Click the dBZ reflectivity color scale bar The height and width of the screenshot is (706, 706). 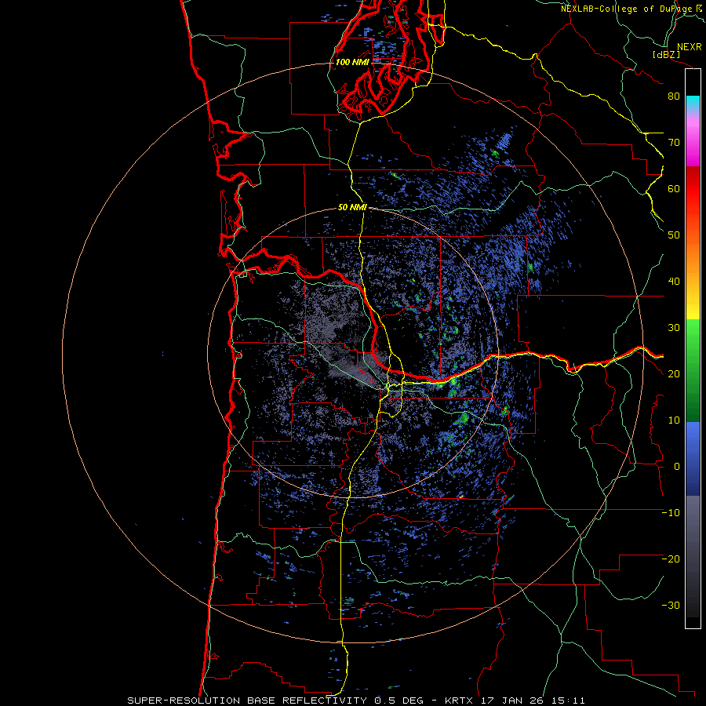coord(693,348)
